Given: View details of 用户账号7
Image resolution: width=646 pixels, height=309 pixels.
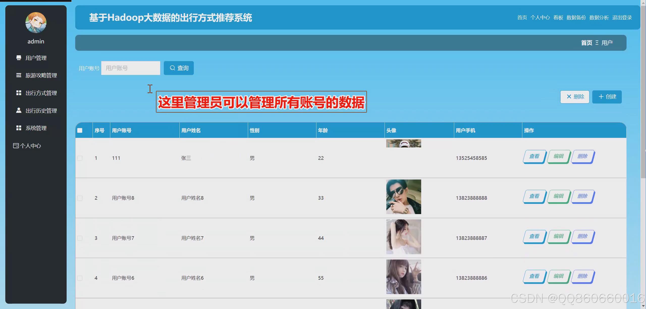Looking at the screenshot, I should (534, 237).
